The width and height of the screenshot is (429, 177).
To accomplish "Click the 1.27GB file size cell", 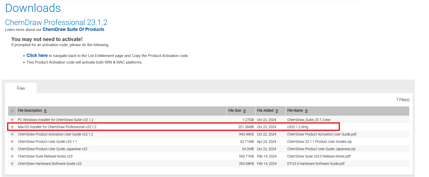I will click(248, 120).
